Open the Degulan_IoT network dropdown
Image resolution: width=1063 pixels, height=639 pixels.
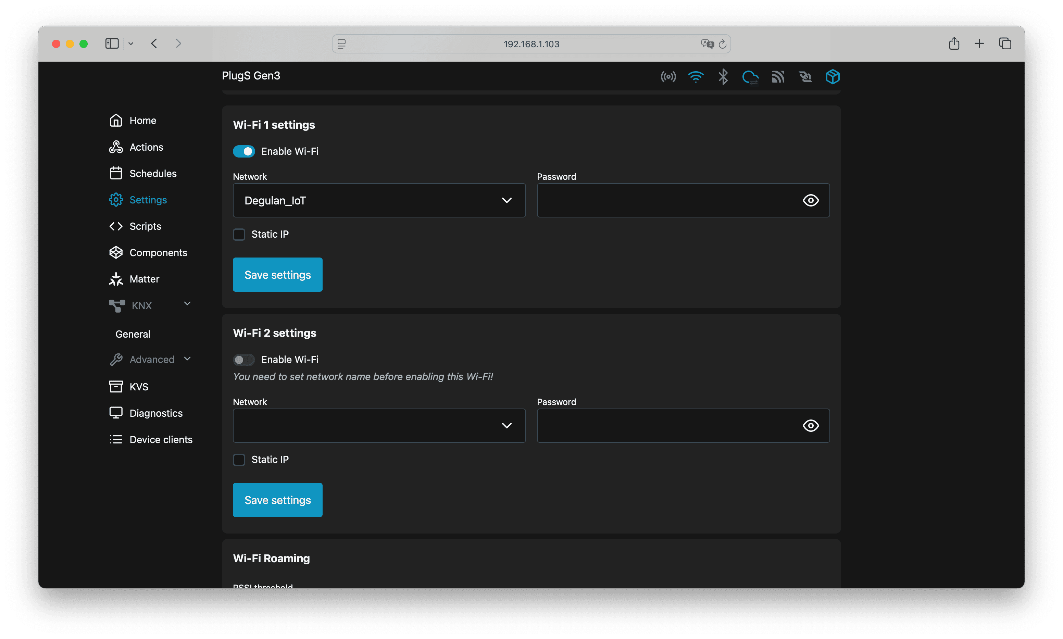[x=379, y=200]
